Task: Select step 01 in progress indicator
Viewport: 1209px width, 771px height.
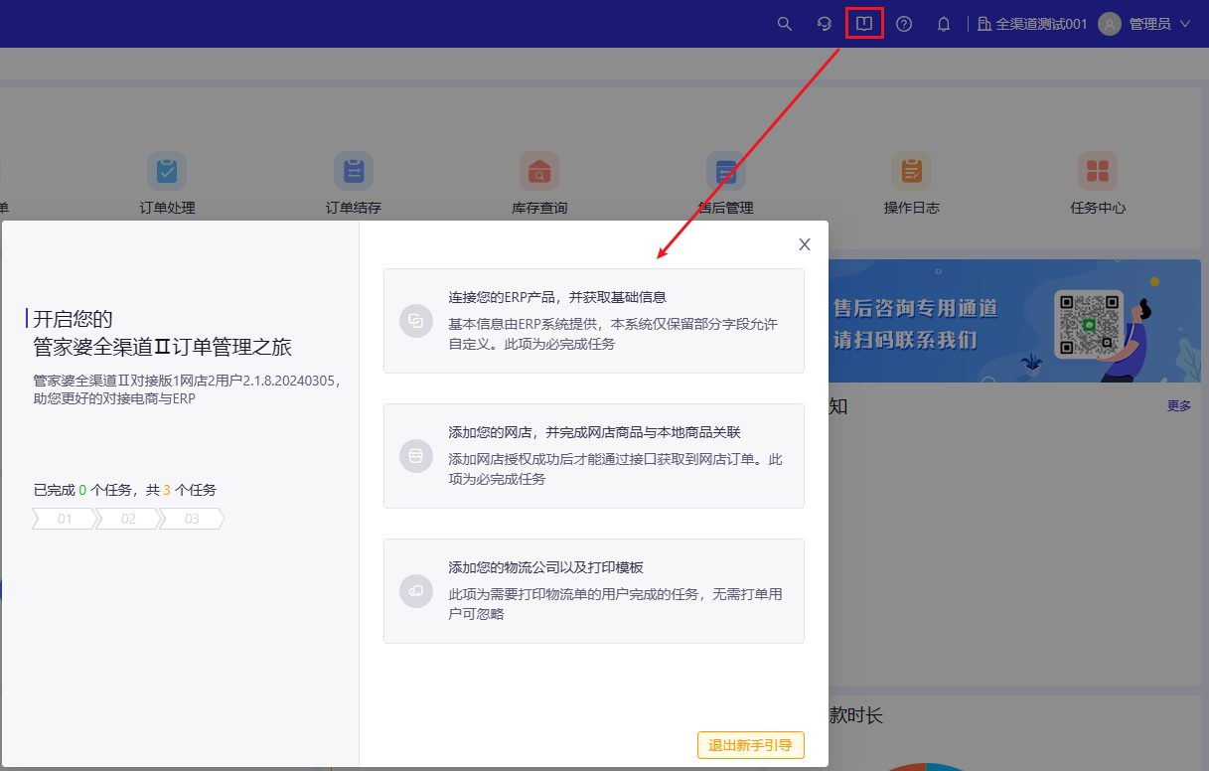Action: coord(65,519)
